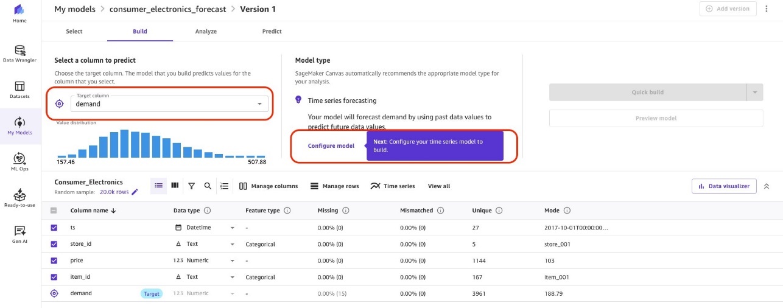Click info icon beside Mismatched
This screenshot has height=308, width=783.
tap(440, 211)
